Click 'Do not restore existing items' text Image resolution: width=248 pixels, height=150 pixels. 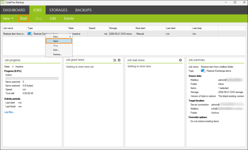(x=205, y=121)
